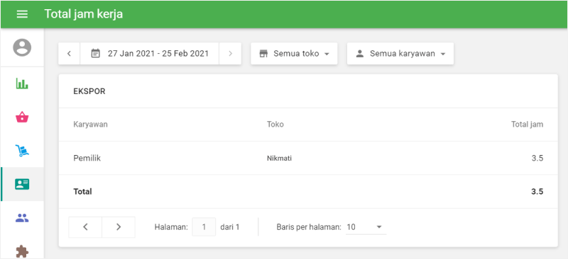The height and width of the screenshot is (259, 568).
Task: Open inventory hand truck icon in sidebar
Action: coord(22,151)
